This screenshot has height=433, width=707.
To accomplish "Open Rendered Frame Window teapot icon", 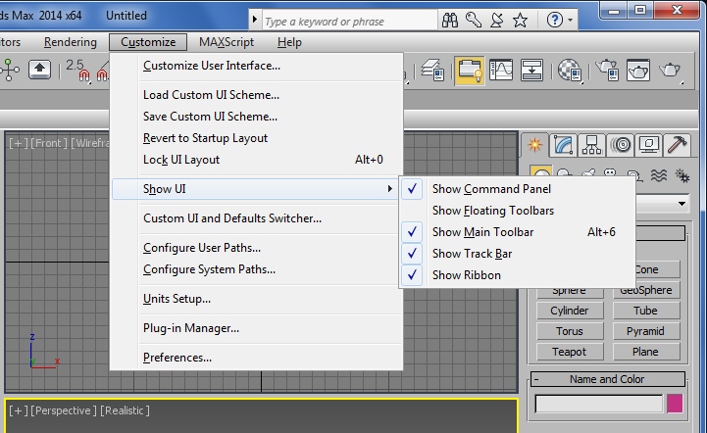I will (638, 71).
